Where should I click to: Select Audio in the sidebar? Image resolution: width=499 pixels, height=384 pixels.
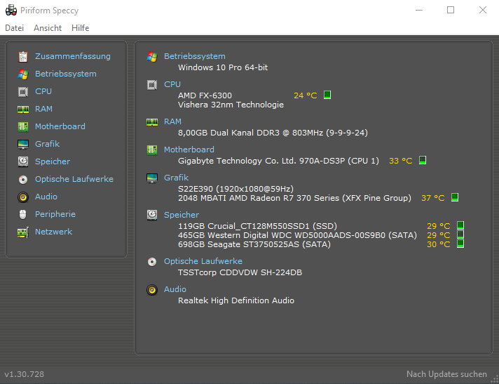[x=46, y=197]
